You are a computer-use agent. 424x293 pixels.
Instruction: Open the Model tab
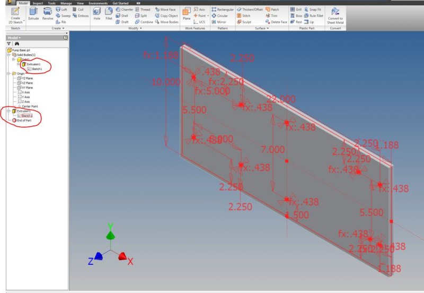[x=23, y=3]
